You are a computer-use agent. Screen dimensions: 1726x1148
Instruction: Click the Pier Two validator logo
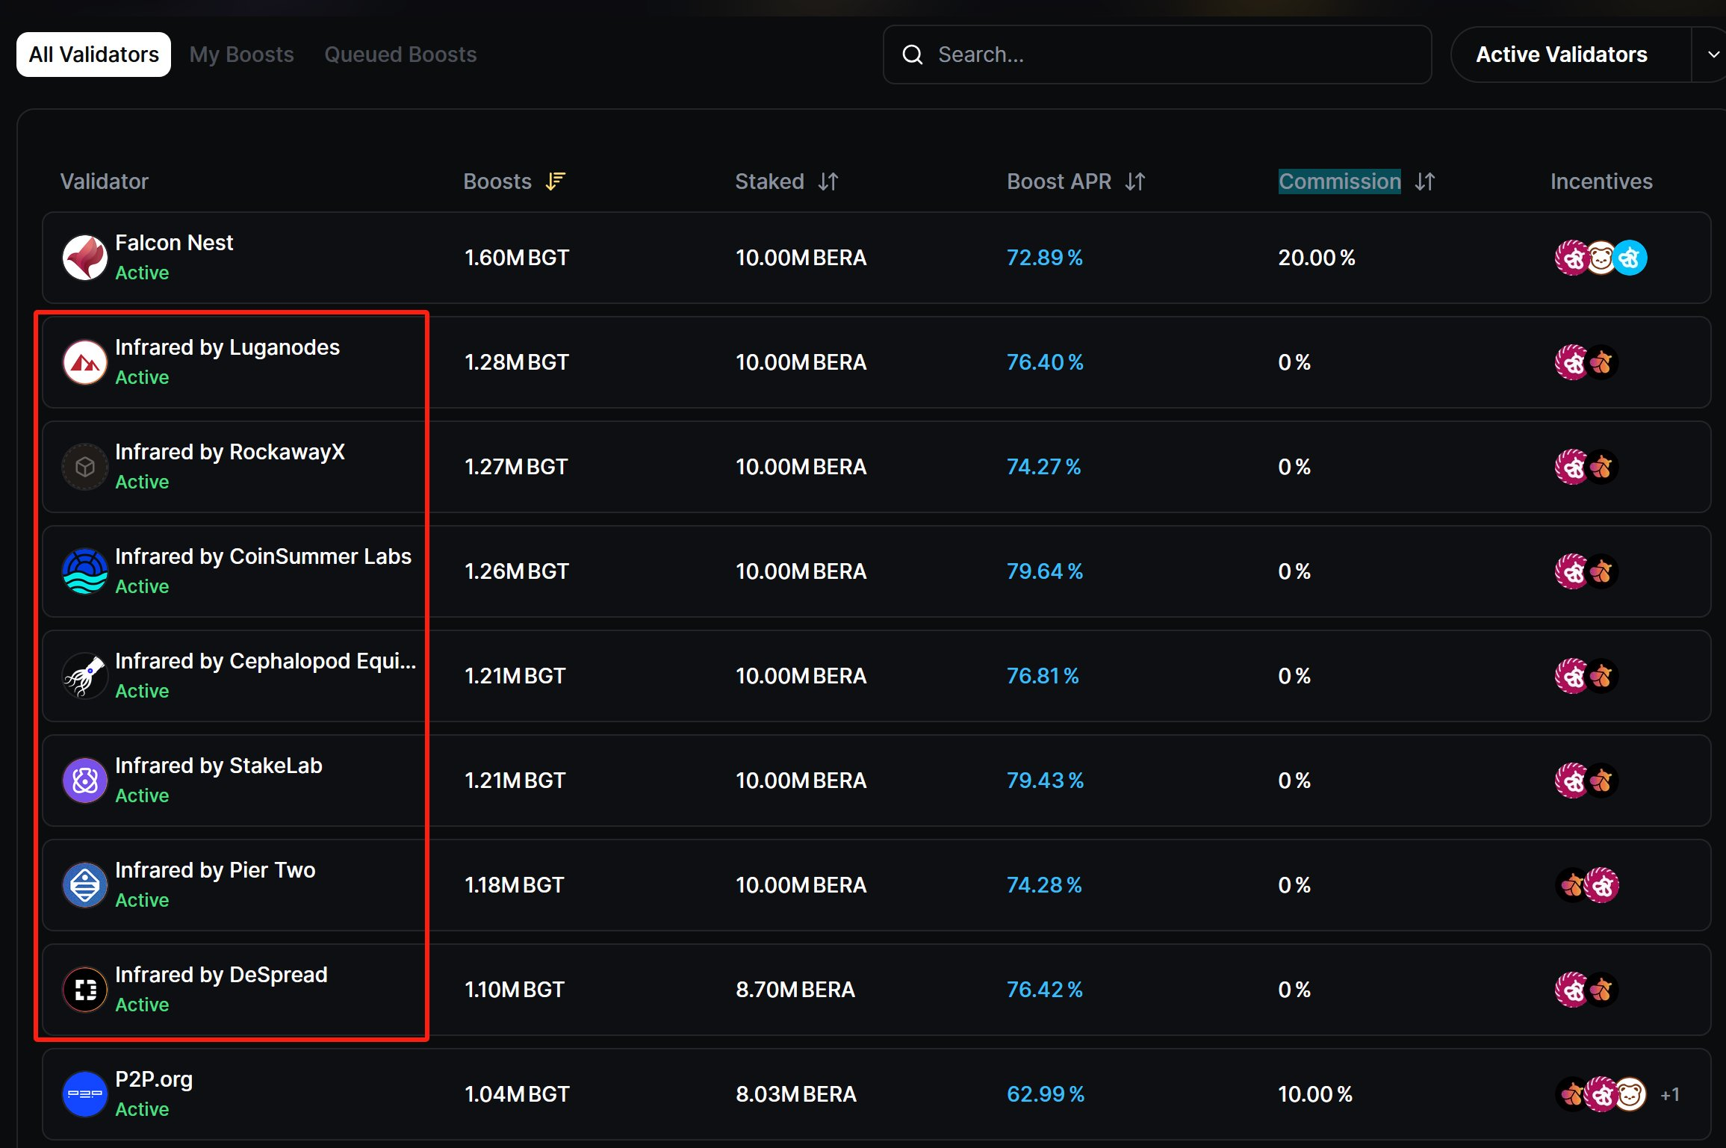click(84, 885)
